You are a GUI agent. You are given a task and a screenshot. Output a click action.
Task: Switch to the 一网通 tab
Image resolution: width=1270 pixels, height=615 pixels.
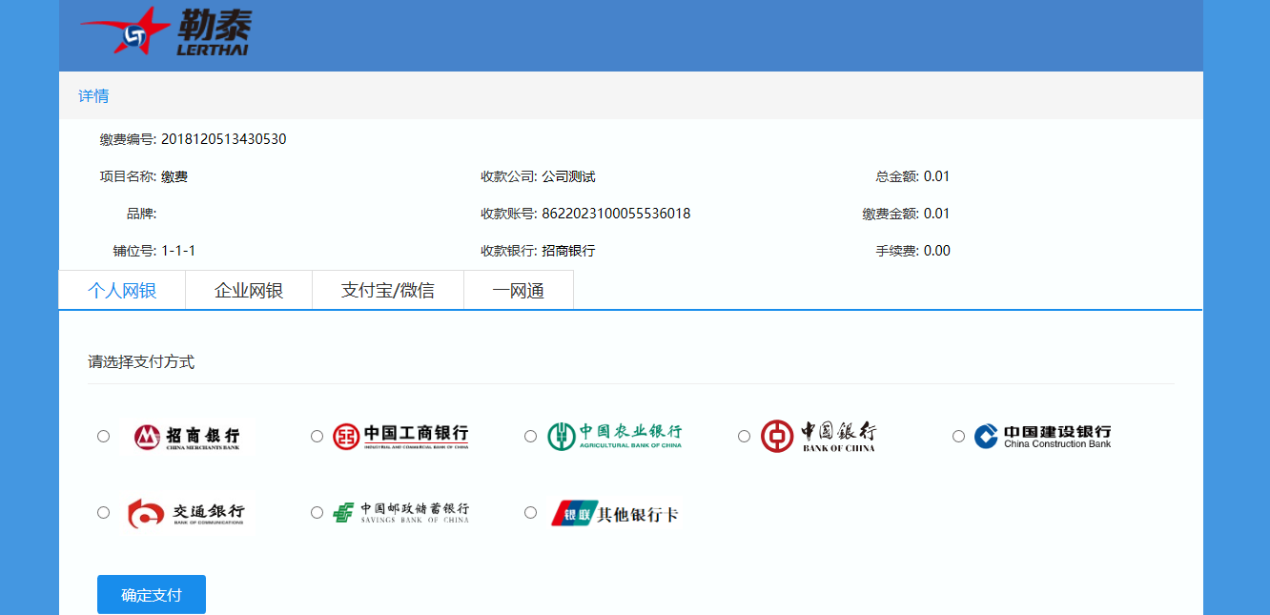pos(519,291)
